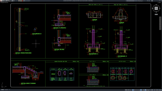Click the clean screen icon

160,90
